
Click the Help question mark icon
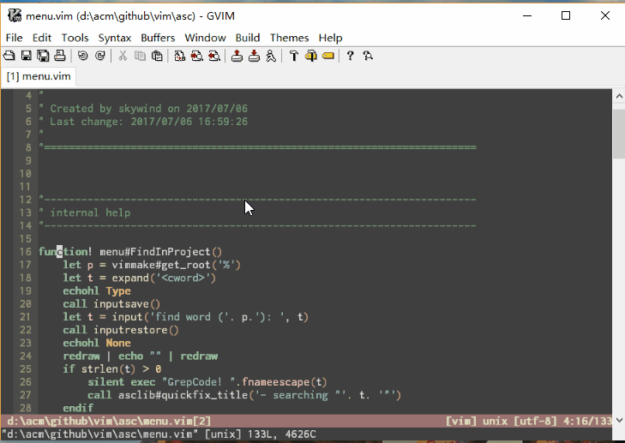(350, 56)
